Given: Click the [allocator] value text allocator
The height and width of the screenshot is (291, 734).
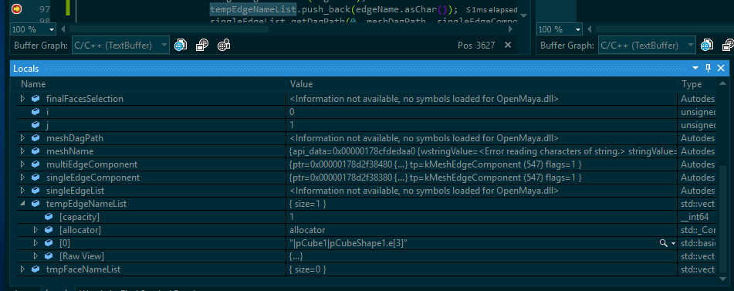Looking at the screenshot, I should [x=307, y=230].
